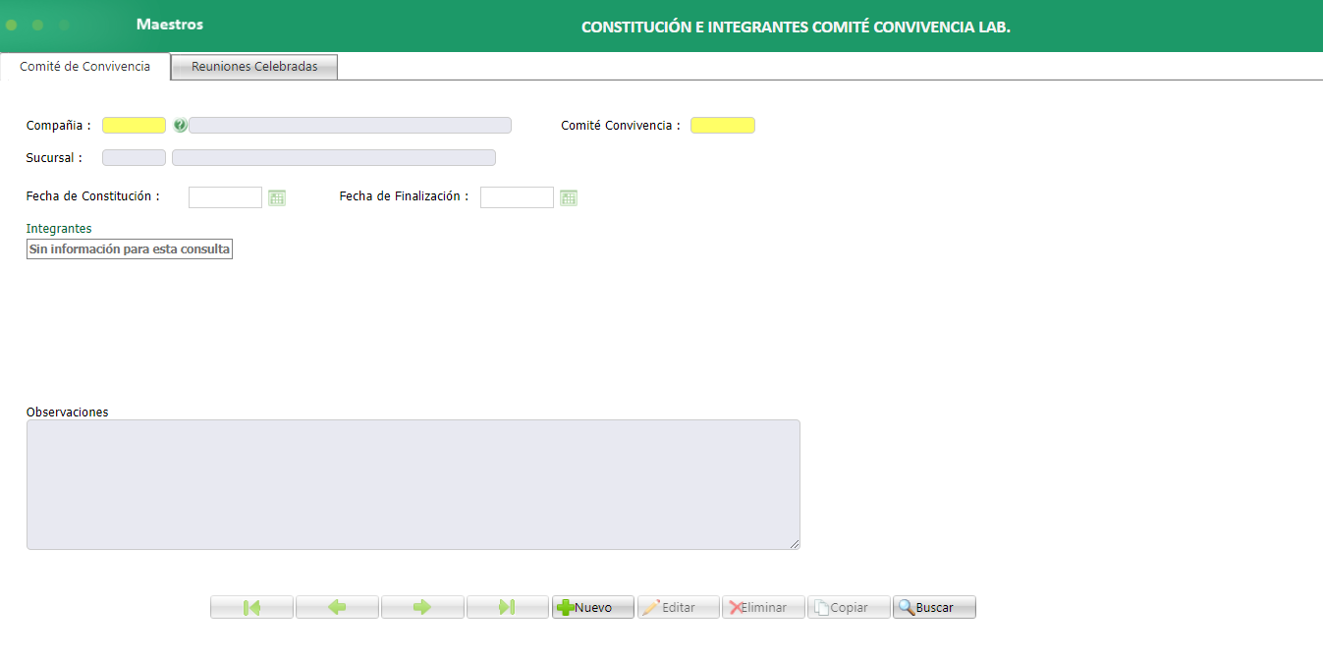
Task: Select the Comité de Convivencia tab
Action: (84, 66)
